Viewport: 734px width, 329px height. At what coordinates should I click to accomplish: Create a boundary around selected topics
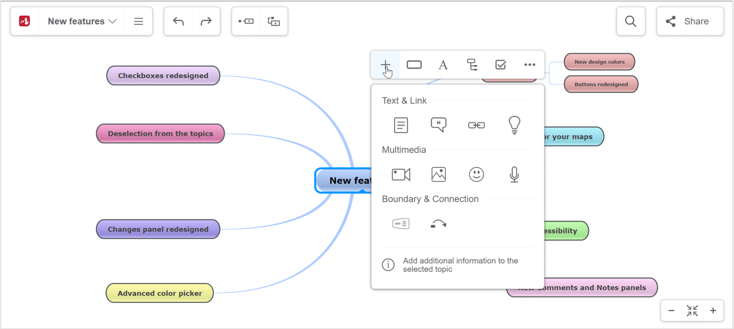400,223
